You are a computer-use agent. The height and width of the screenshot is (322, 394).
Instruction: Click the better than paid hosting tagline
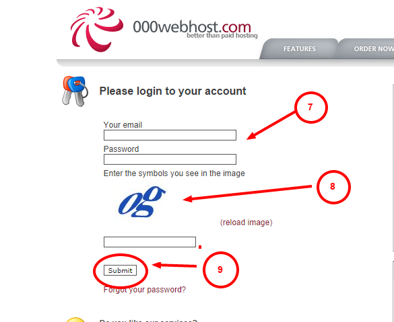222,36
